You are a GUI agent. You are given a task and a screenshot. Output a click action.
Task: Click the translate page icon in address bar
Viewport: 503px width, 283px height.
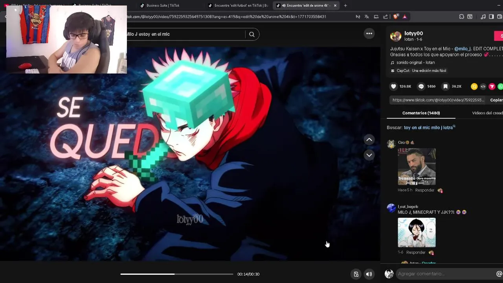click(367, 17)
